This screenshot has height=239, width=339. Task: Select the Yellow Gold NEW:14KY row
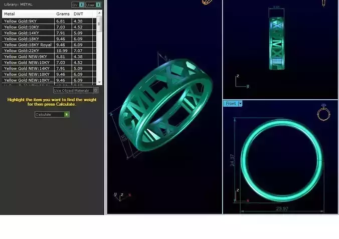(x=49, y=68)
